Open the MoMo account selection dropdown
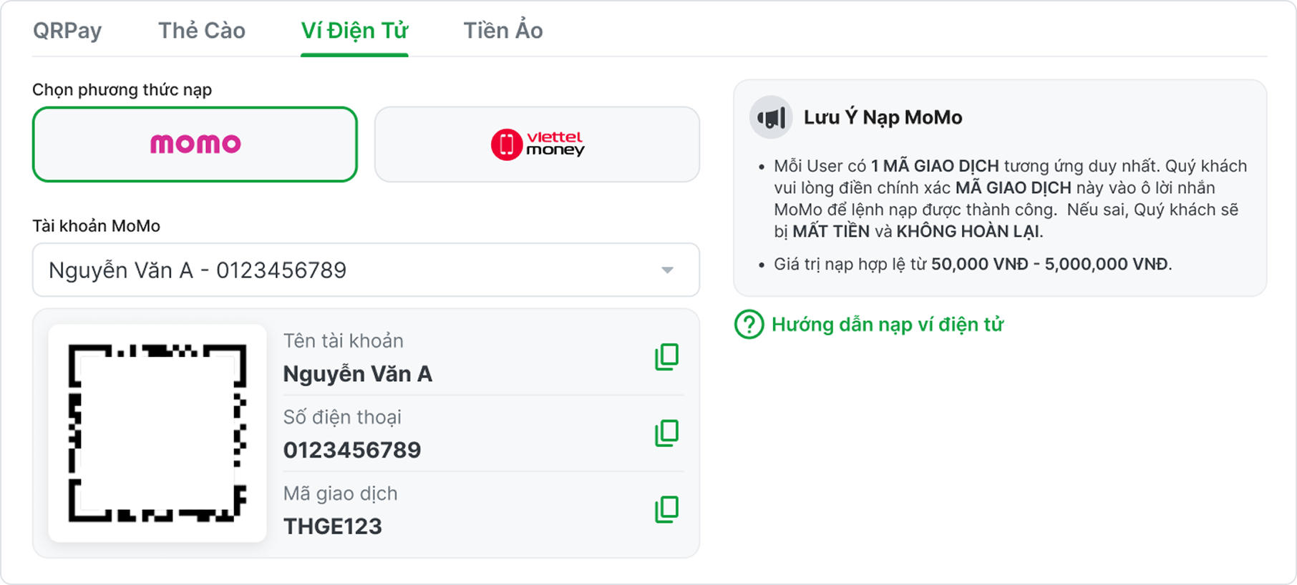The width and height of the screenshot is (1297, 585). click(365, 270)
